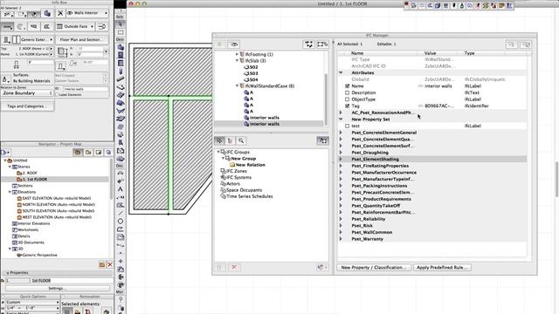Viewport: 559px width, 314px height.
Task: Select the Wall tool in the toolbox
Action: pos(121,47)
